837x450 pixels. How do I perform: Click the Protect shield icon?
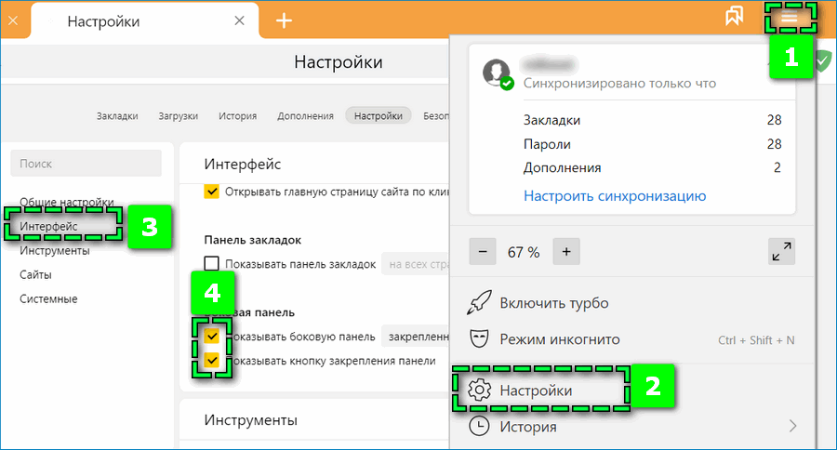[824, 61]
